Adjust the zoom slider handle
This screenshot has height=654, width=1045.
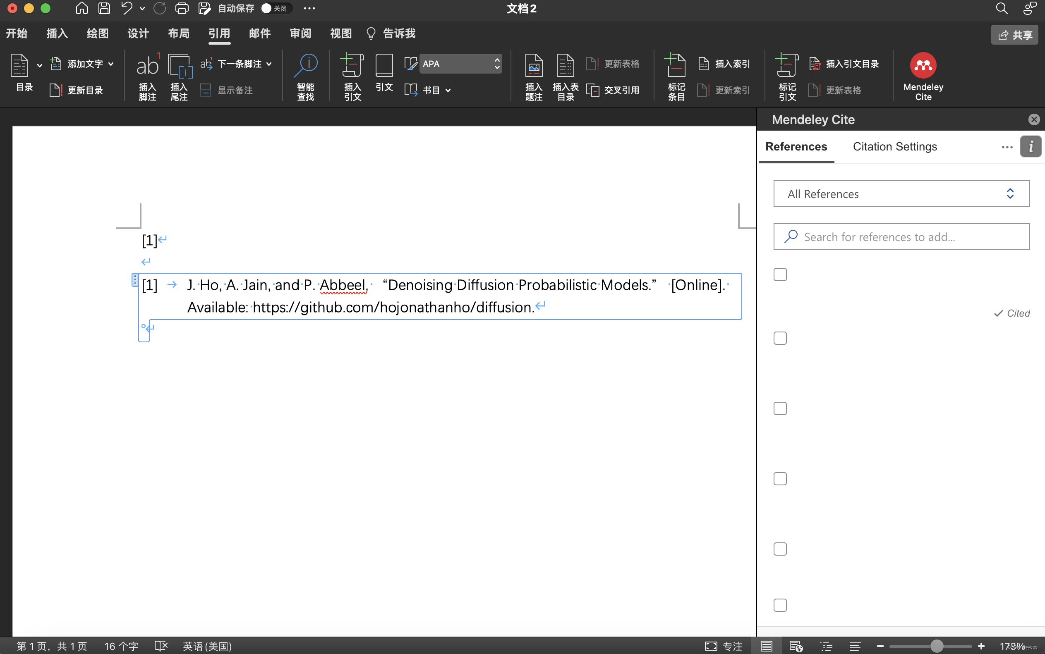[x=937, y=646]
